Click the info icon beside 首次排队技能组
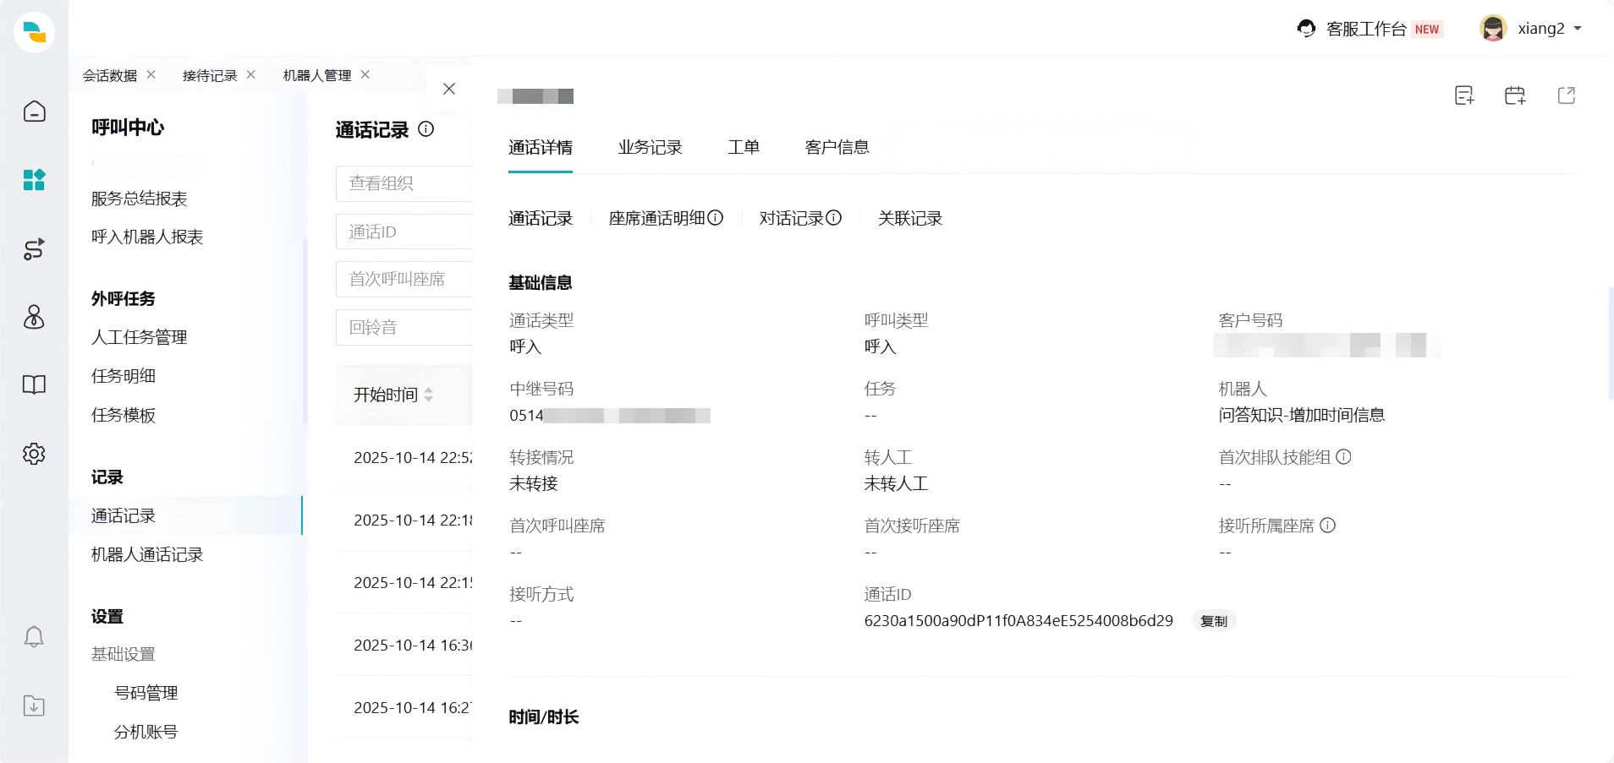1614x763 pixels. 1345,457
